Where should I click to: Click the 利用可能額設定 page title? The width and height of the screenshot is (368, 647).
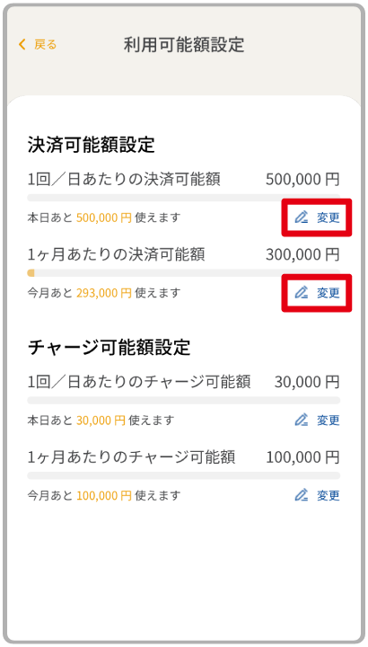pyautogui.click(x=184, y=45)
